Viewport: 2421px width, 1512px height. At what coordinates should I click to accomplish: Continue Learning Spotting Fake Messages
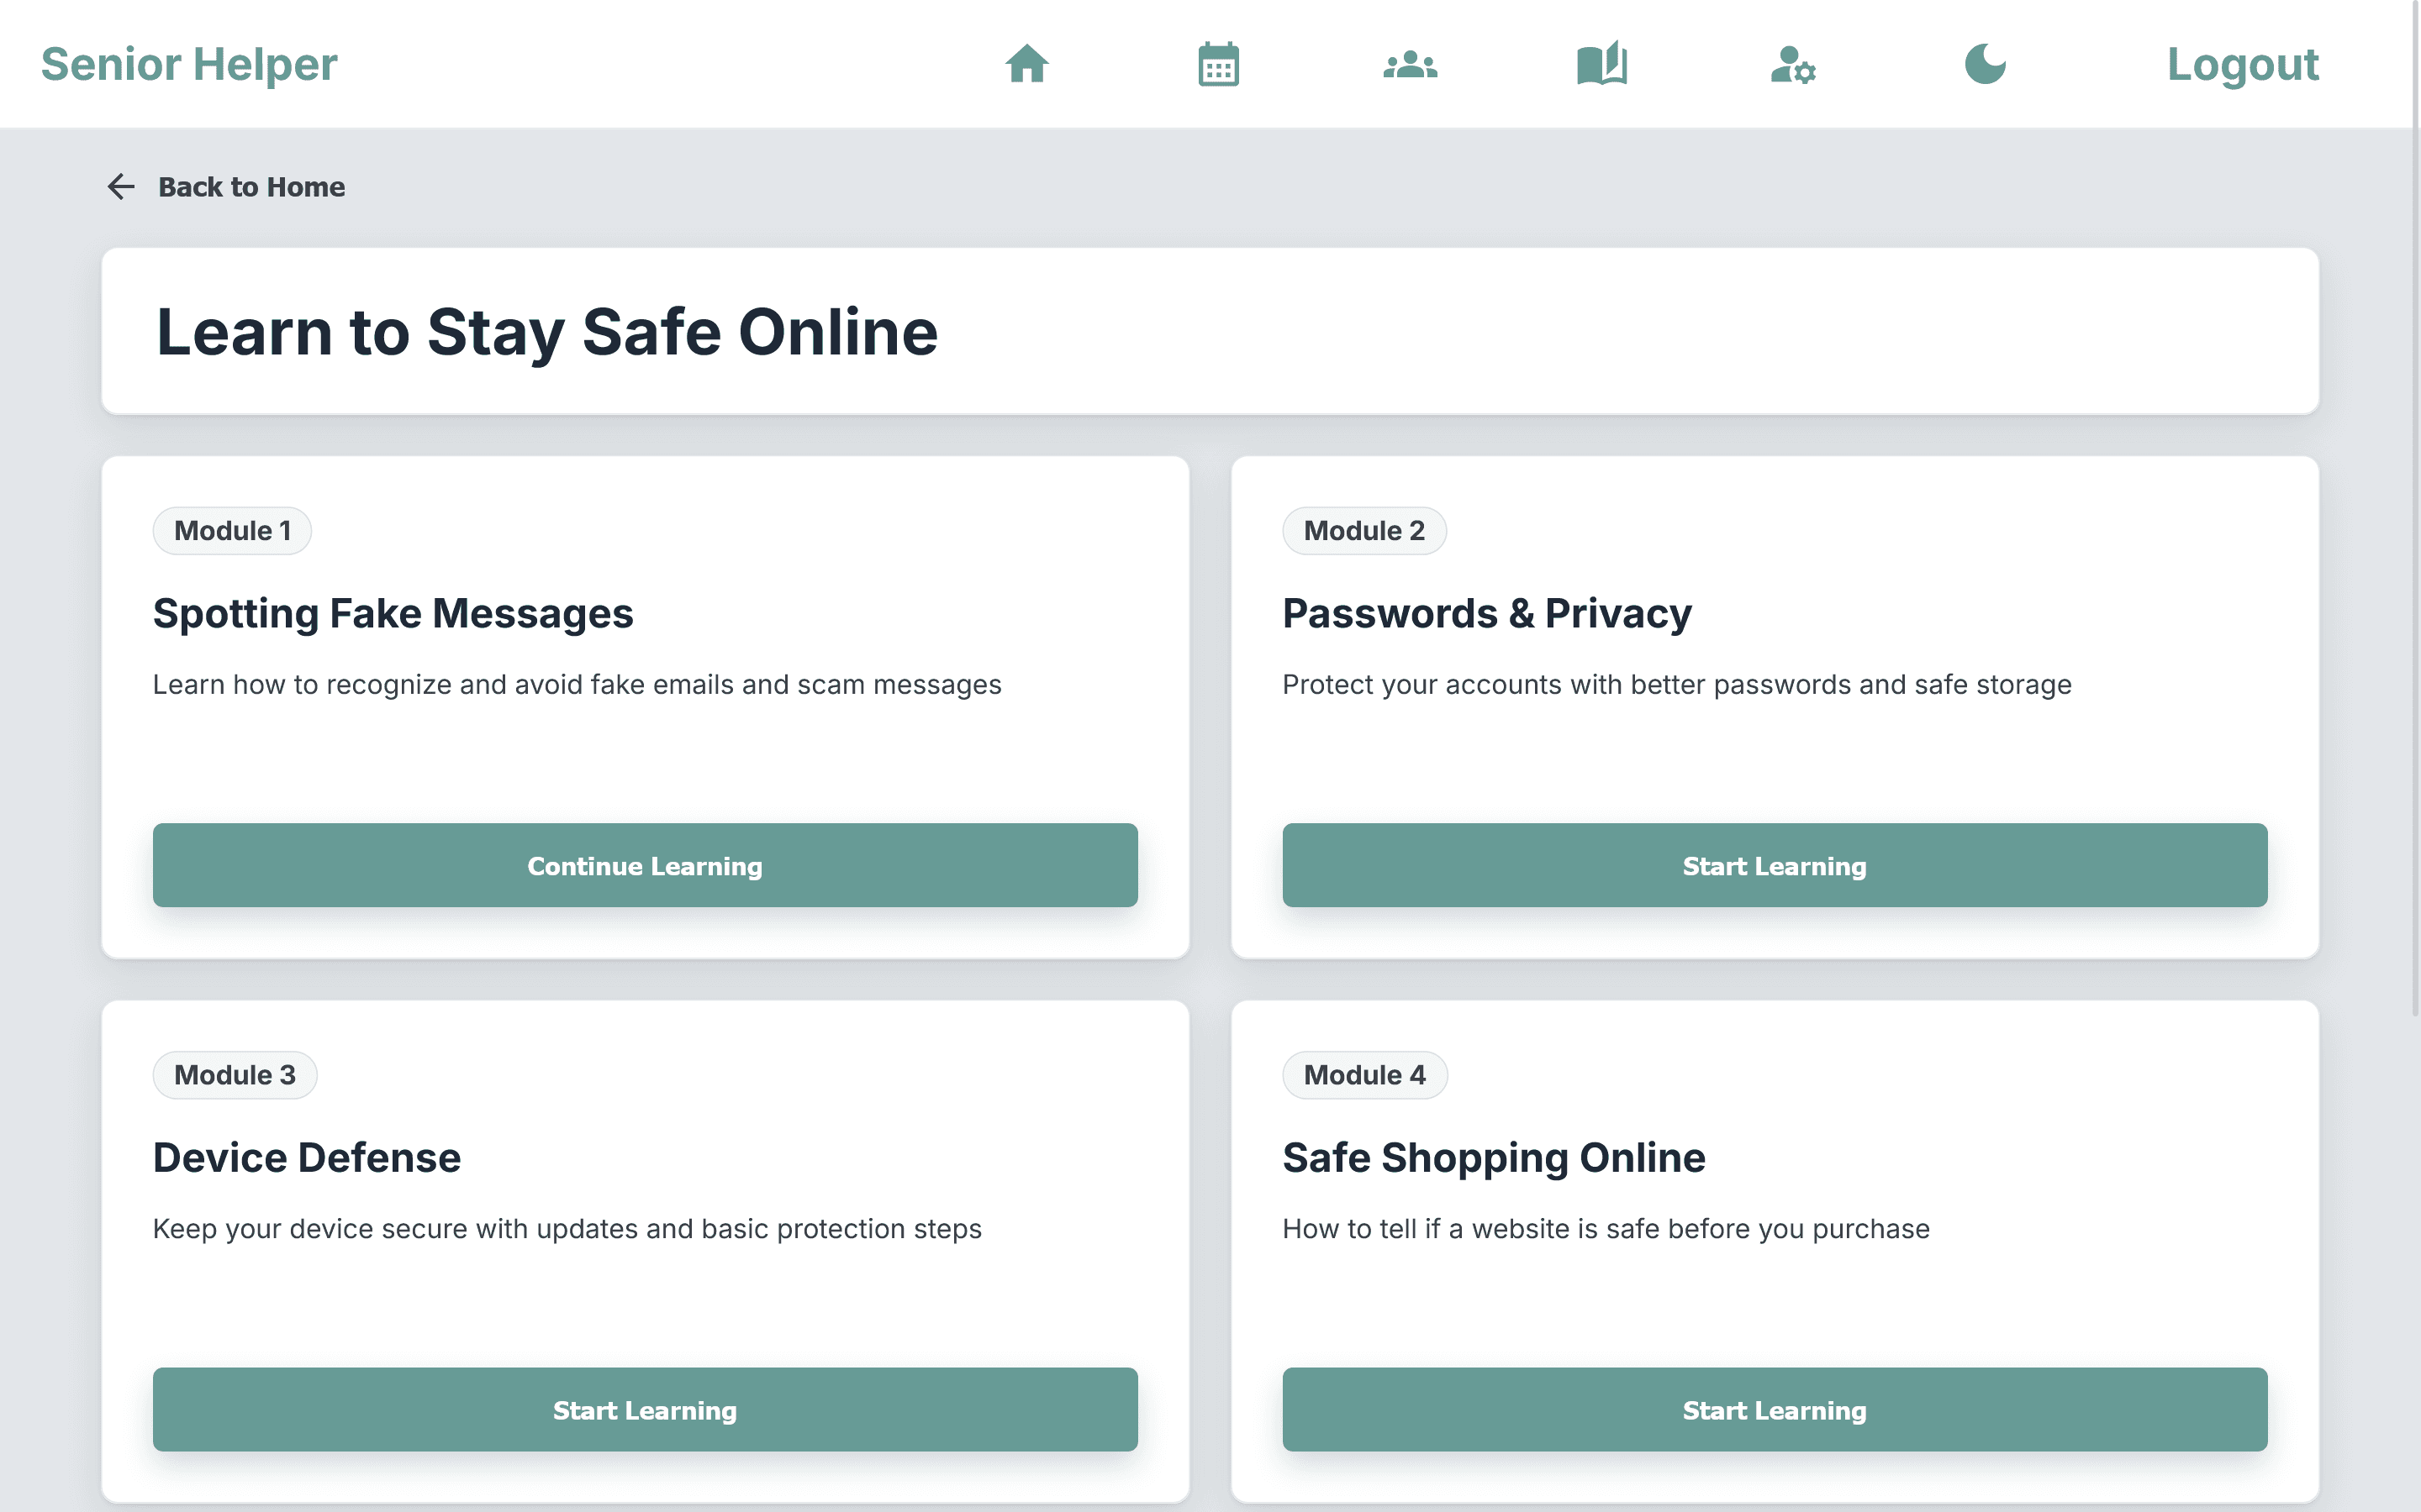point(646,865)
